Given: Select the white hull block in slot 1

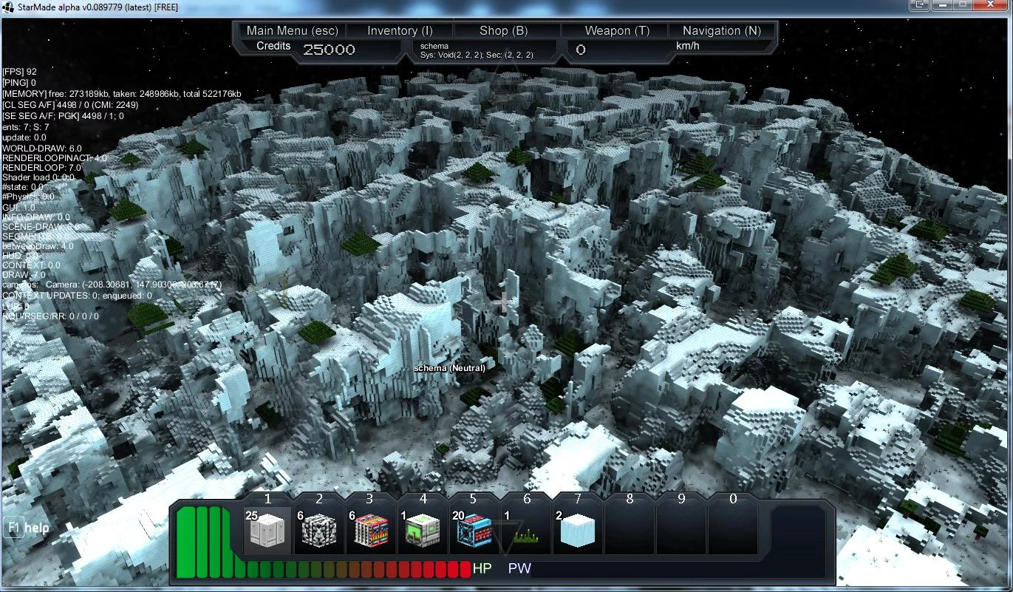Looking at the screenshot, I should coord(267,530).
